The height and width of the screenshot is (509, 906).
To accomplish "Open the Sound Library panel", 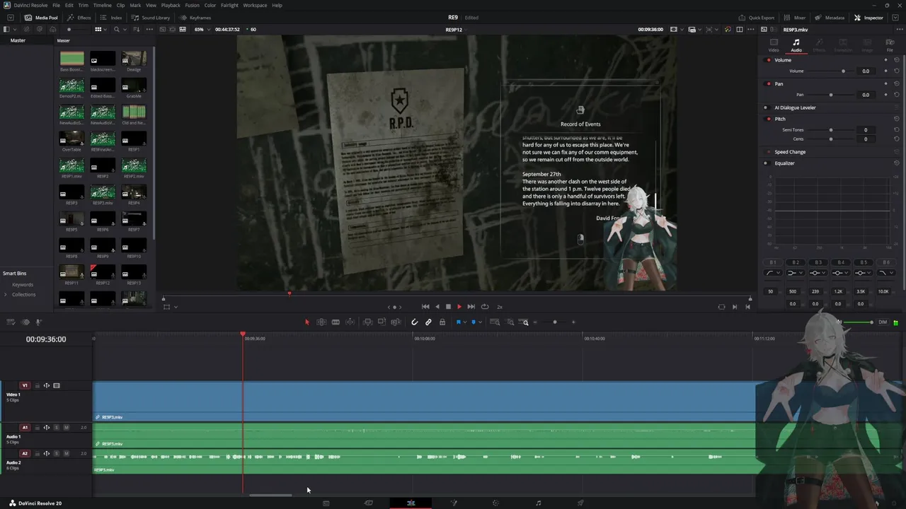I will (151, 18).
